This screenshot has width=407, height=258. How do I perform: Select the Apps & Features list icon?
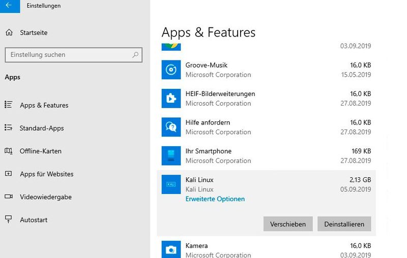[x=8, y=105]
